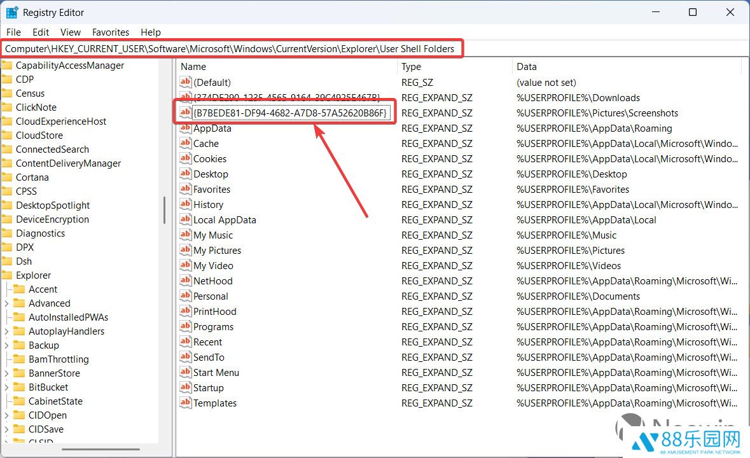Click the Registry Editor app icon in title bar

point(12,12)
